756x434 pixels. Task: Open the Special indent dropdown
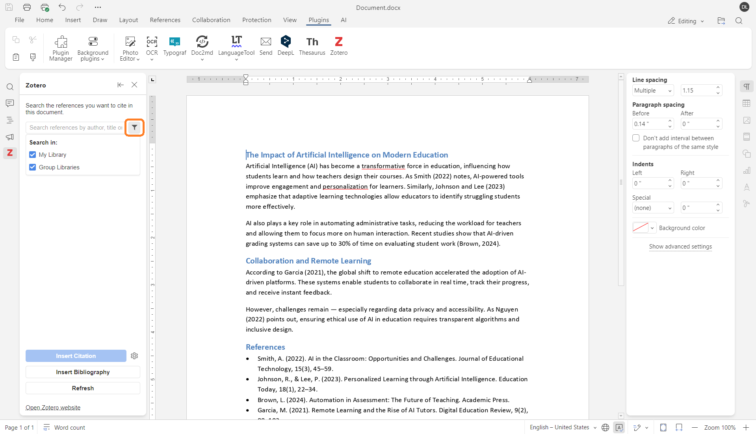click(652, 208)
